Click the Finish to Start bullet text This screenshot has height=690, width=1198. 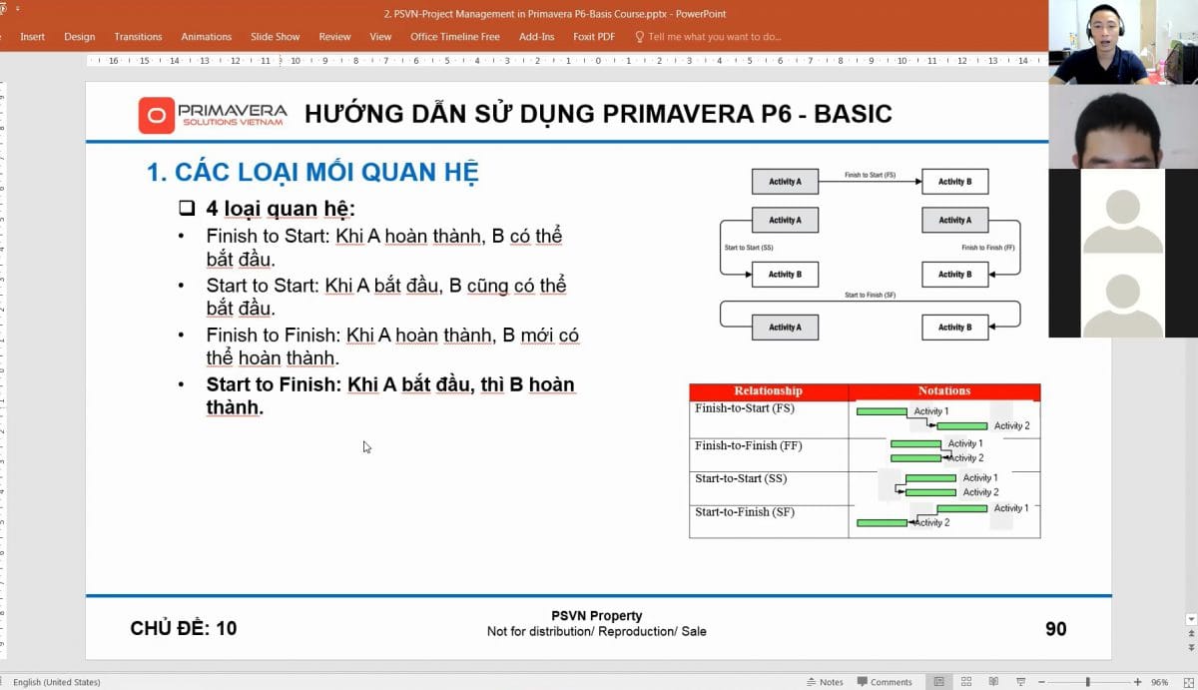(x=384, y=248)
